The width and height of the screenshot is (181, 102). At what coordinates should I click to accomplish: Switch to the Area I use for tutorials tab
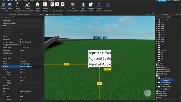tap(55, 14)
